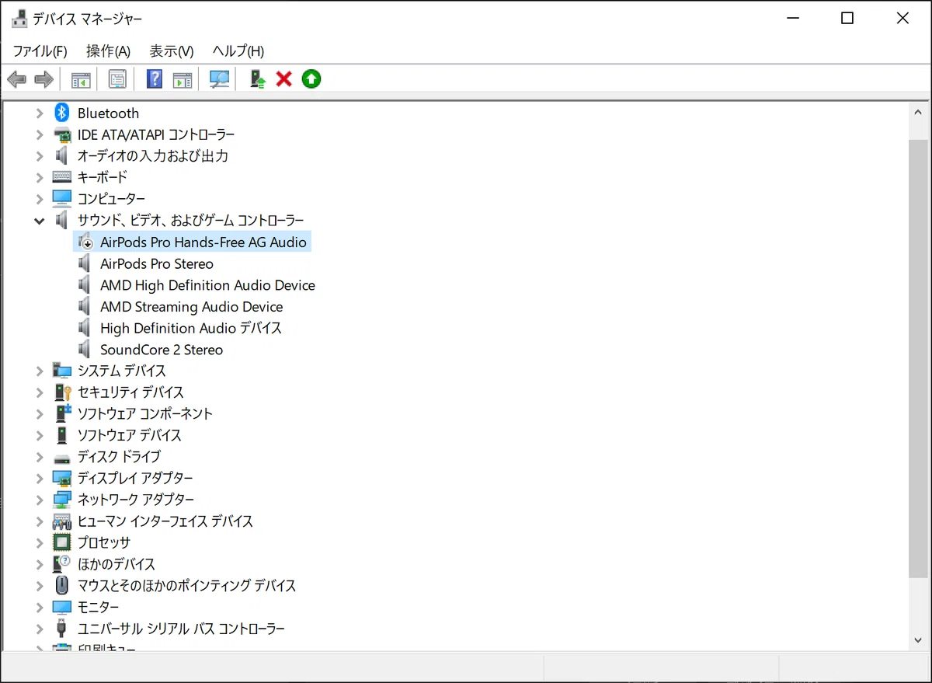
Task: Maximize the デバイス マネージャー window
Action: pyautogui.click(x=847, y=19)
